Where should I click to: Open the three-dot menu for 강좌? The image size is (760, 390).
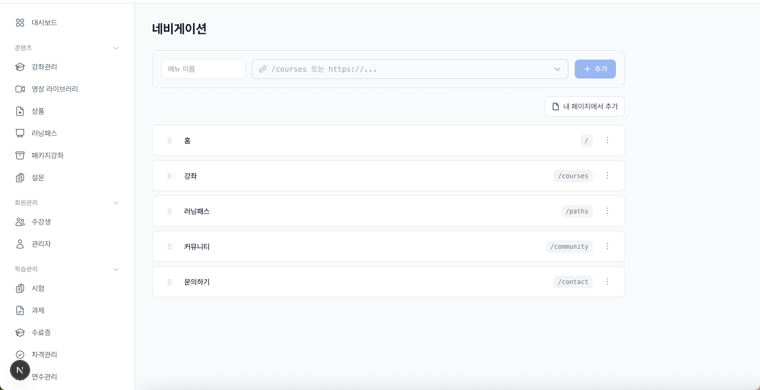pyautogui.click(x=607, y=175)
